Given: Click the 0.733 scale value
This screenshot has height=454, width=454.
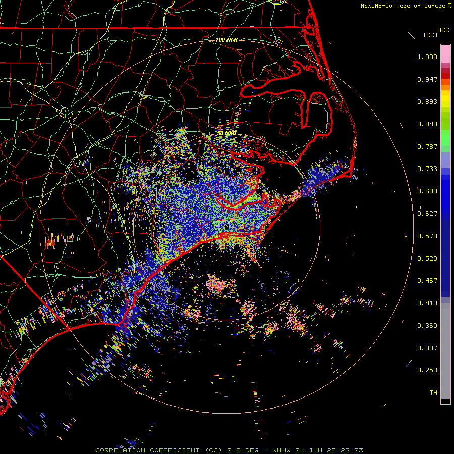Looking at the screenshot, I should (x=427, y=169).
